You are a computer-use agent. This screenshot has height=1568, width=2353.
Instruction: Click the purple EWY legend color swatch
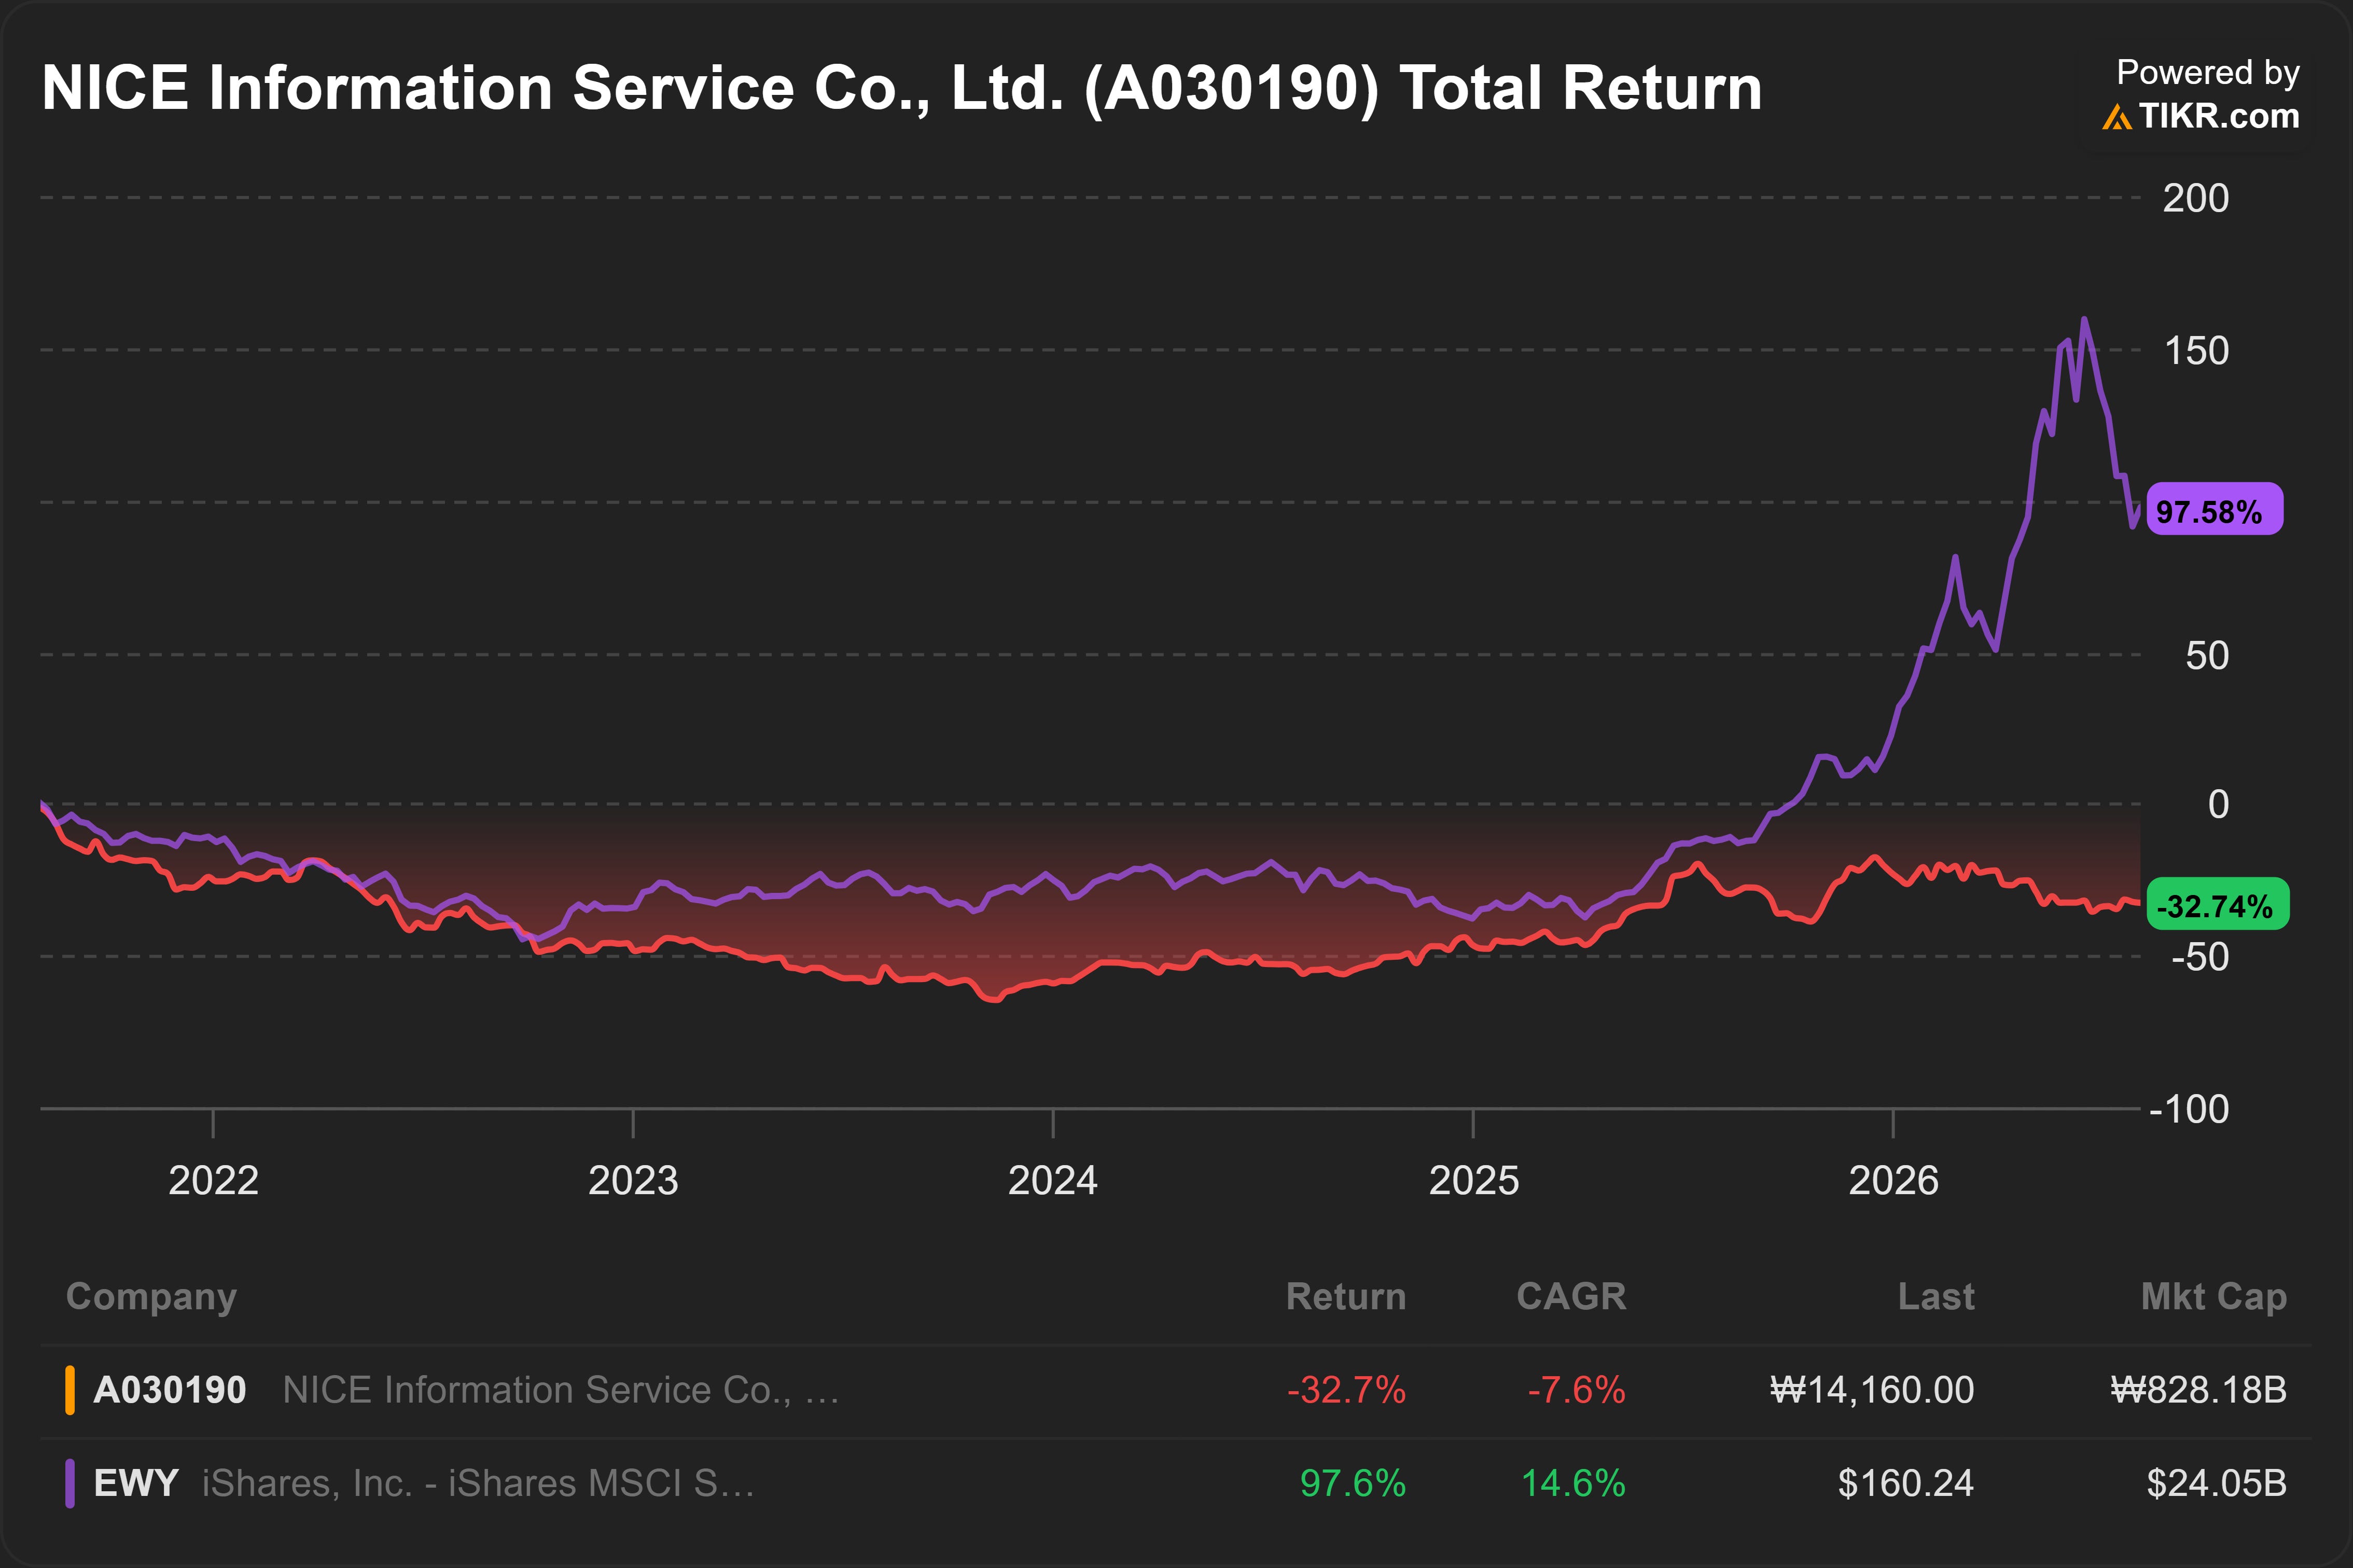click(70, 1483)
